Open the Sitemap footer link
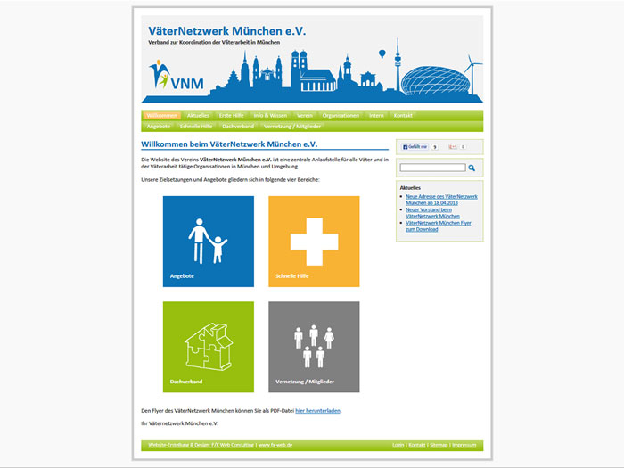 pyautogui.click(x=439, y=445)
